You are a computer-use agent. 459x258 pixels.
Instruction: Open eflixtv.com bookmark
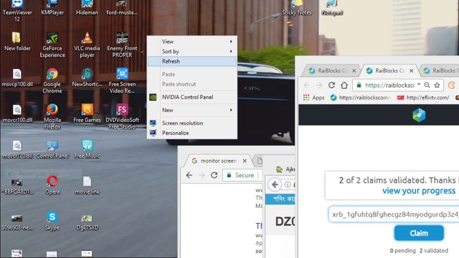423,97
